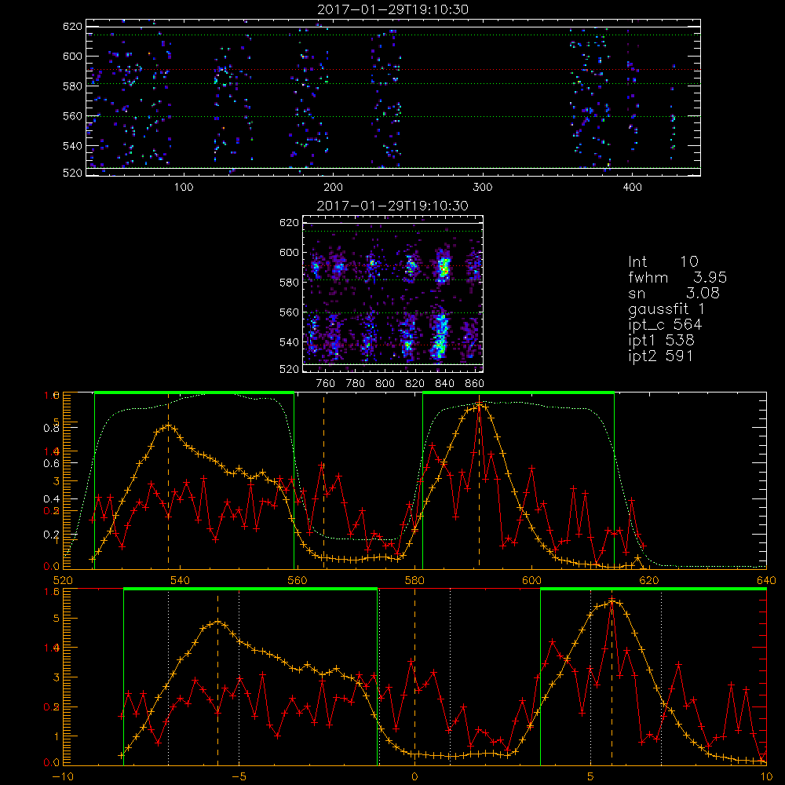Screen dimensions: 785x785
Task: Click the x-axis label 10 of the bottom plot
Action: 766,777
